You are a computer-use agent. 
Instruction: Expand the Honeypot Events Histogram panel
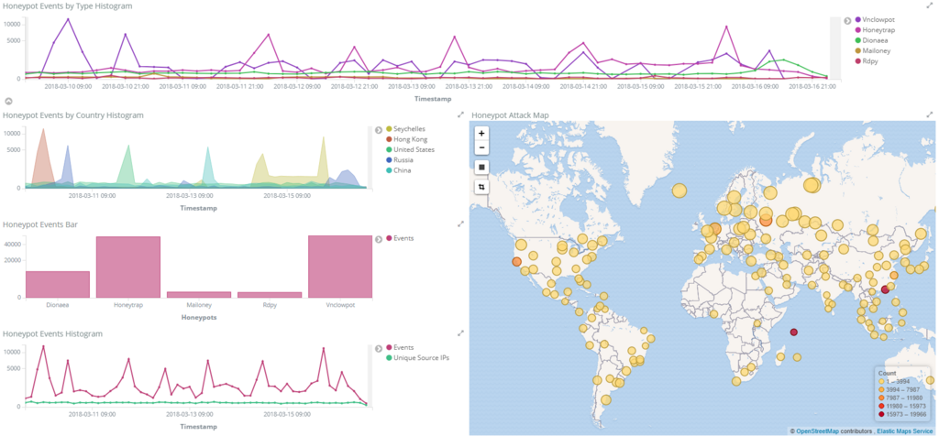[460, 332]
